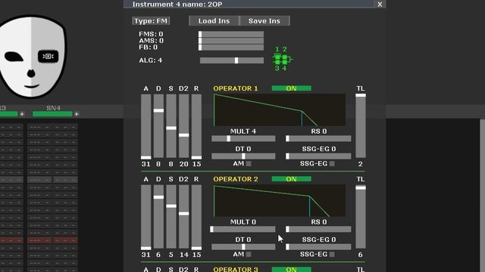Click the green algorithm diagram icon
Screen dimensions: 485x272
click(x=282, y=59)
